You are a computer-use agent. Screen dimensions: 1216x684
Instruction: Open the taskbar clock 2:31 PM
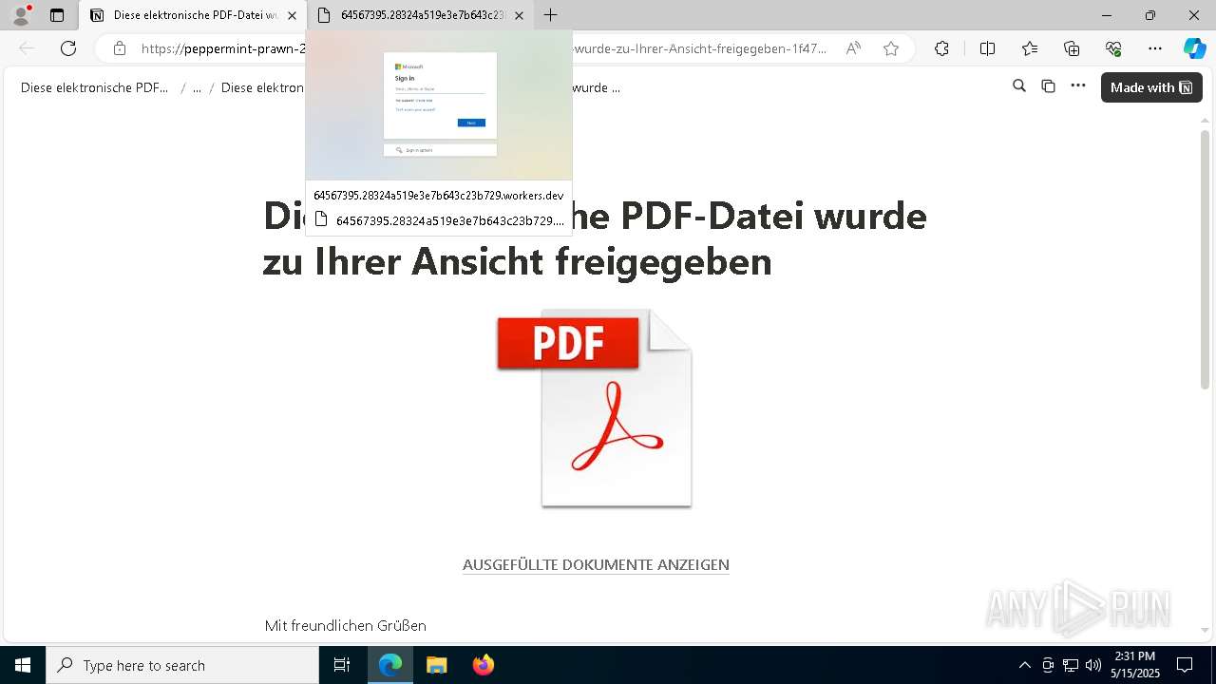point(1135,665)
